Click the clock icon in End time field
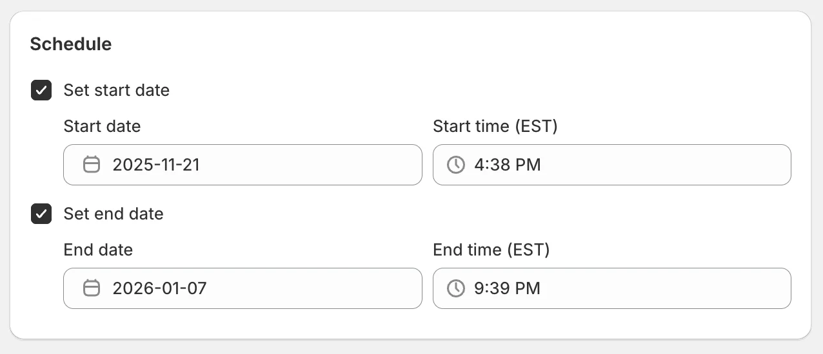This screenshot has width=823, height=354. 456,288
